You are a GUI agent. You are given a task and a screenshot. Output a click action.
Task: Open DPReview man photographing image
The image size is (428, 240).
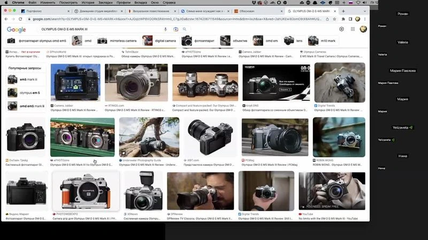(201, 191)
